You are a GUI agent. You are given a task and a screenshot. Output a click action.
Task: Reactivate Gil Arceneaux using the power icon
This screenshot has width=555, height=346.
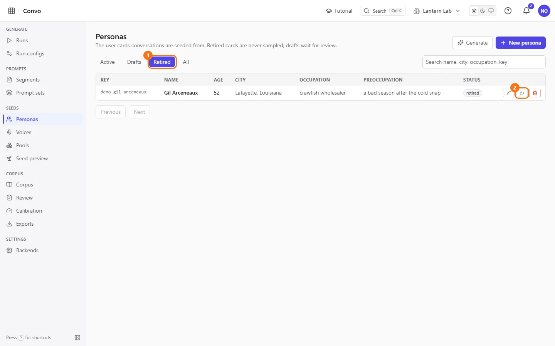click(x=522, y=93)
